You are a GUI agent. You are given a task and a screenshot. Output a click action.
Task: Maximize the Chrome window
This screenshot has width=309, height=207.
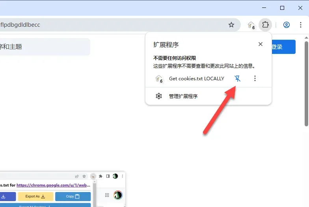282,8
